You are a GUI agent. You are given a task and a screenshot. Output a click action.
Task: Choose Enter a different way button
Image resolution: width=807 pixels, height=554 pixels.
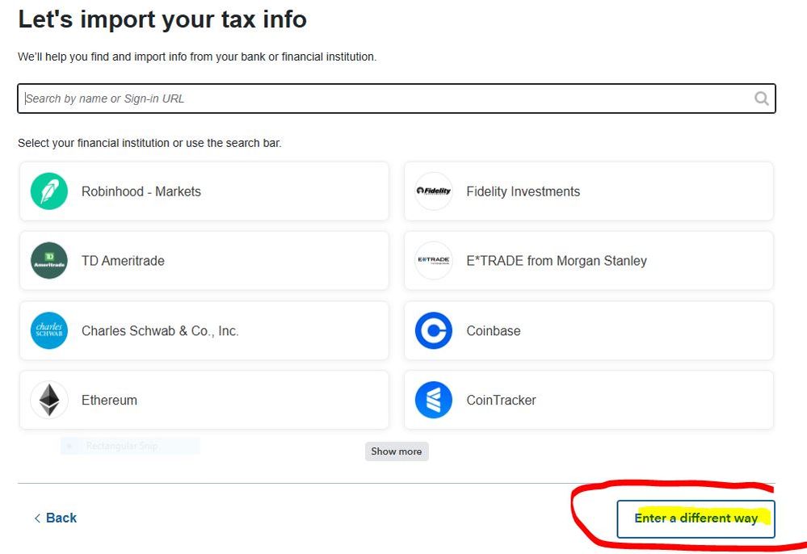point(696,519)
